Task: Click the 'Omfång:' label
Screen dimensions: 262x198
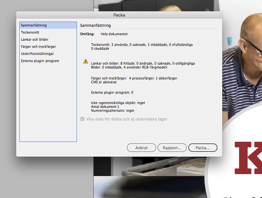Action: click(x=87, y=34)
